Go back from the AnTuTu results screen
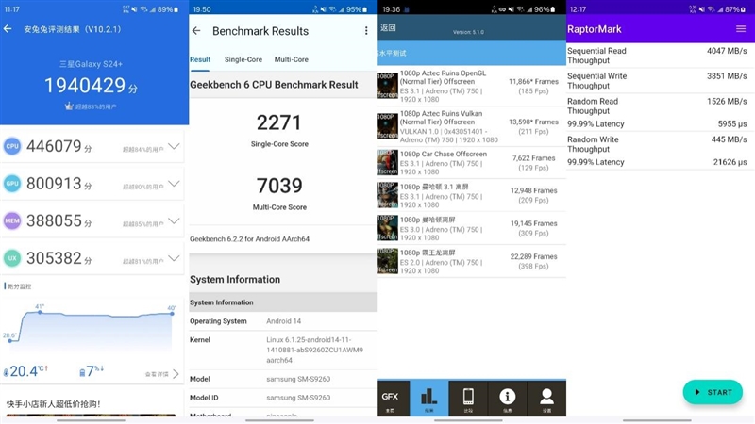This screenshot has width=755, height=424. pos(8,29)
